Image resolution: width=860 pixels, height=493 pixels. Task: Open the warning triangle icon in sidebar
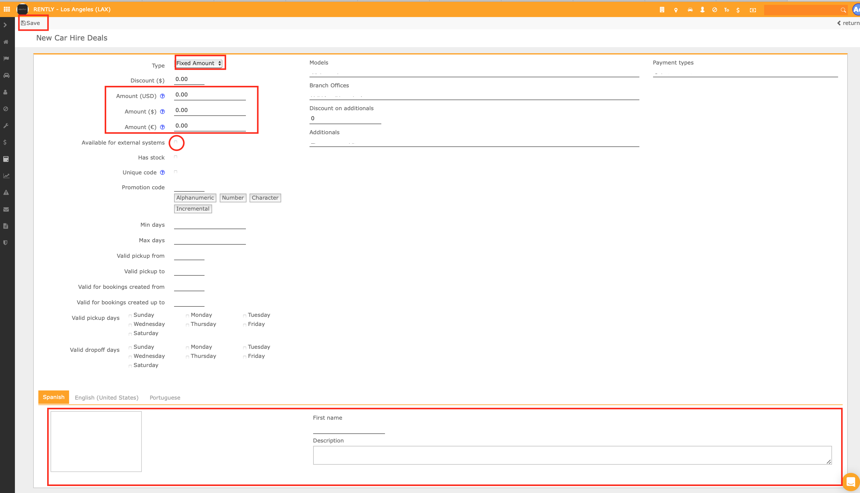click(6, 193)
